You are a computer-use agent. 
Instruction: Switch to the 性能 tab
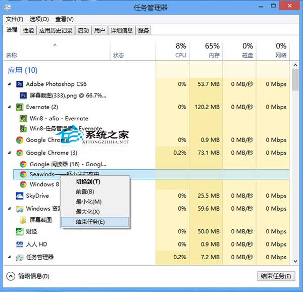click(x=28, y=30)
